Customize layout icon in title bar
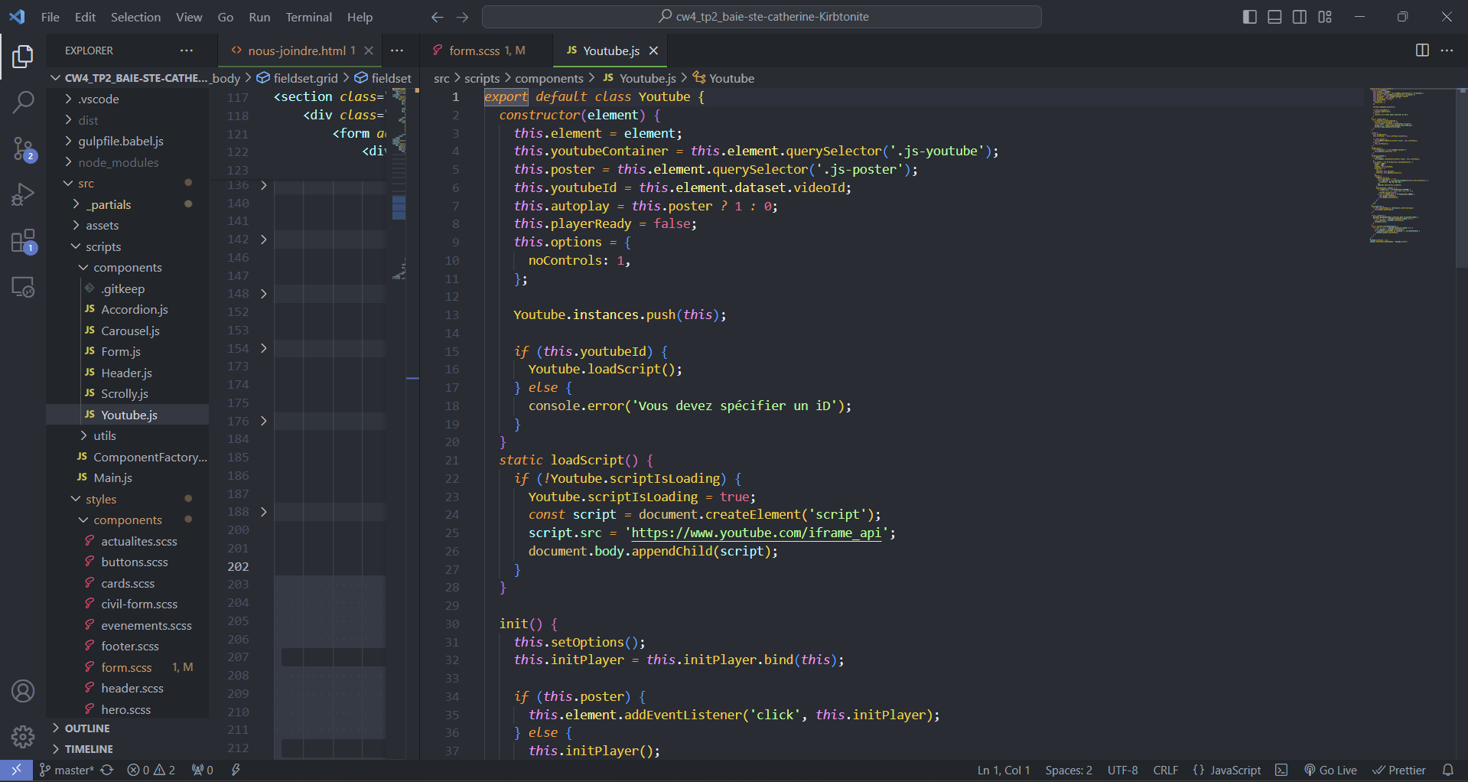The image size is (1468, 782). point(1325,17)
